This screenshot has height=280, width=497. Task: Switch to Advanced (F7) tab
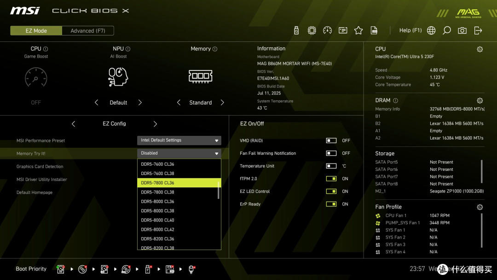(x=88, y=31)
